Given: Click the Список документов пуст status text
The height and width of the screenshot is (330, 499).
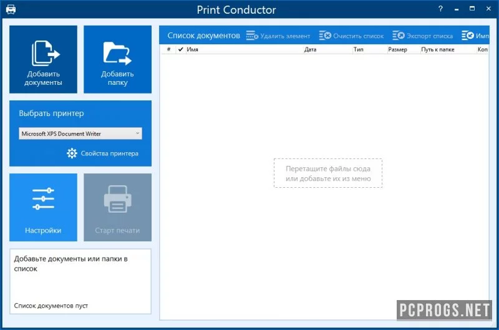Looking at the screenshot, I should click(x=51, y=306).
